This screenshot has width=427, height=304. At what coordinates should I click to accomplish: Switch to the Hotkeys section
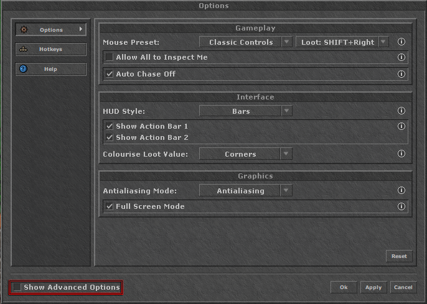click(51, 49)
